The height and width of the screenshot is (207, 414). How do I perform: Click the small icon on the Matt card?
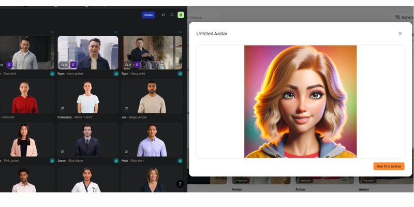(126, 152)
